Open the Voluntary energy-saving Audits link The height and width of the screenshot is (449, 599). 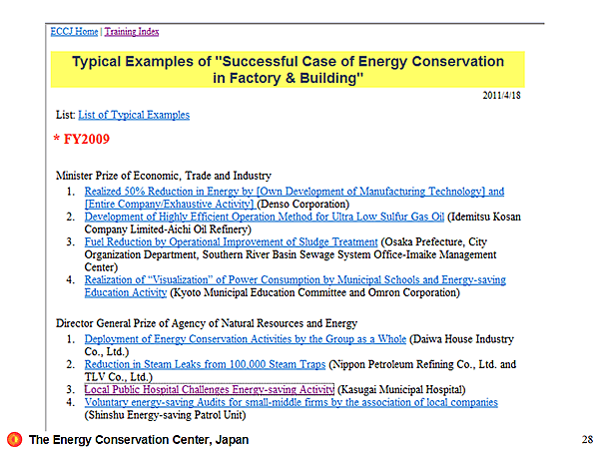(x=292, y=402)
